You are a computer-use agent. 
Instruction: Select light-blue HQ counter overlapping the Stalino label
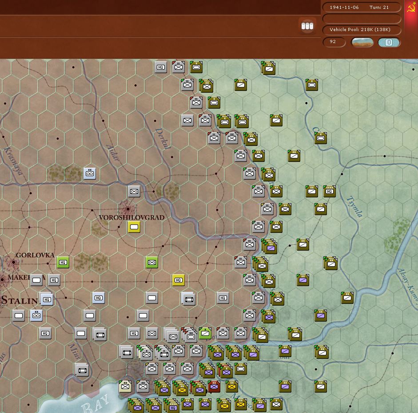[x=47, y=299]
